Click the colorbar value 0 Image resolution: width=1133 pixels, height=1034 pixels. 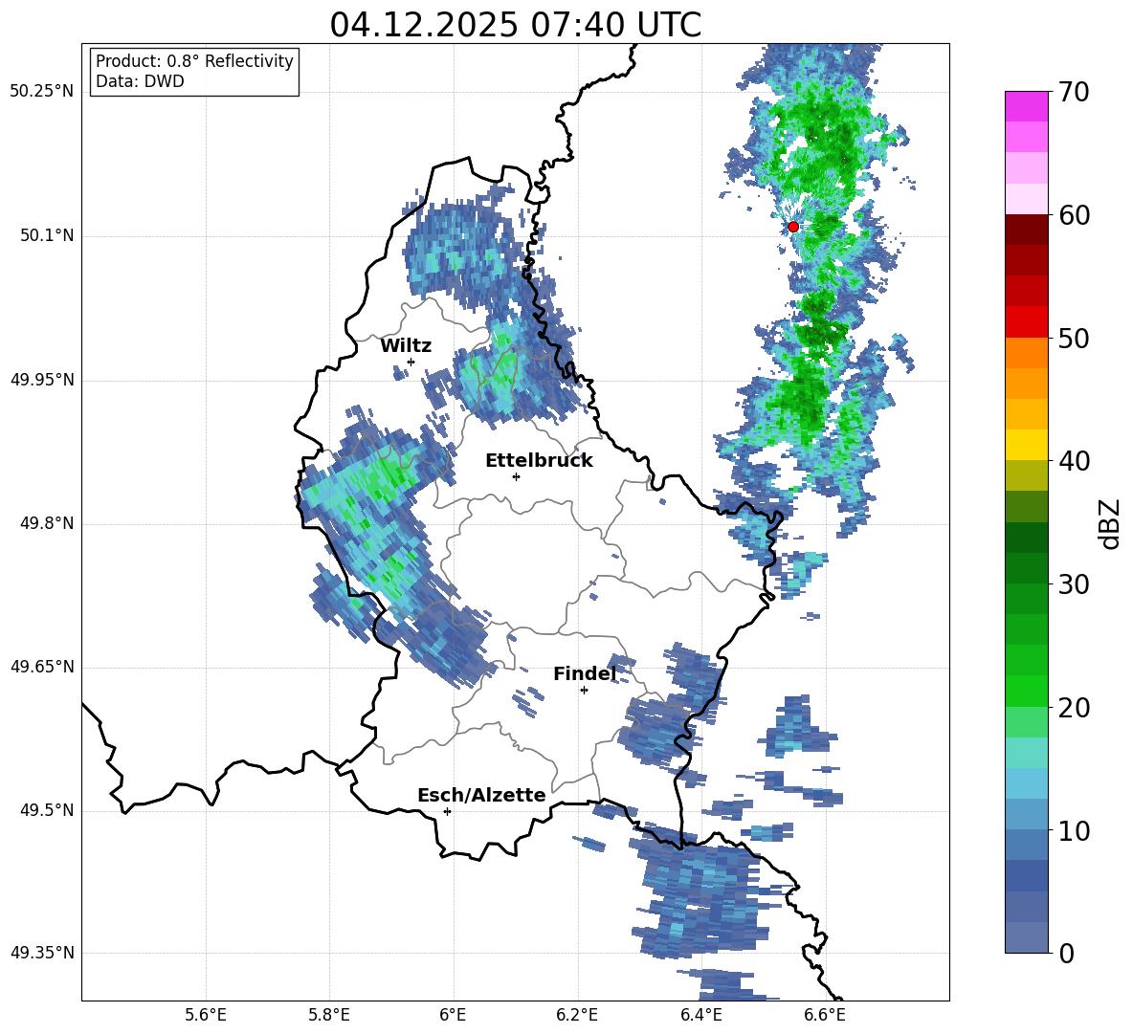pyautogui.click(x=1066, y=953)
